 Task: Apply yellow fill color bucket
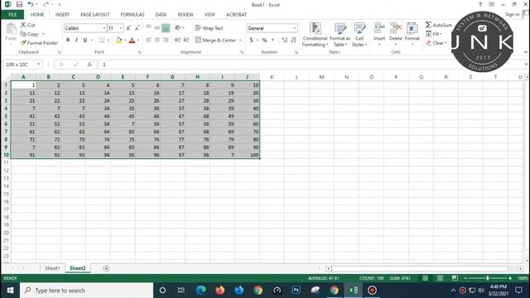118,41
